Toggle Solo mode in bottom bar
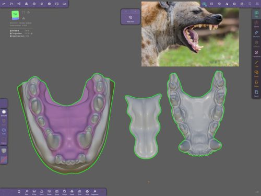Screen dimensions: 261x196 [x=27, y=192]
